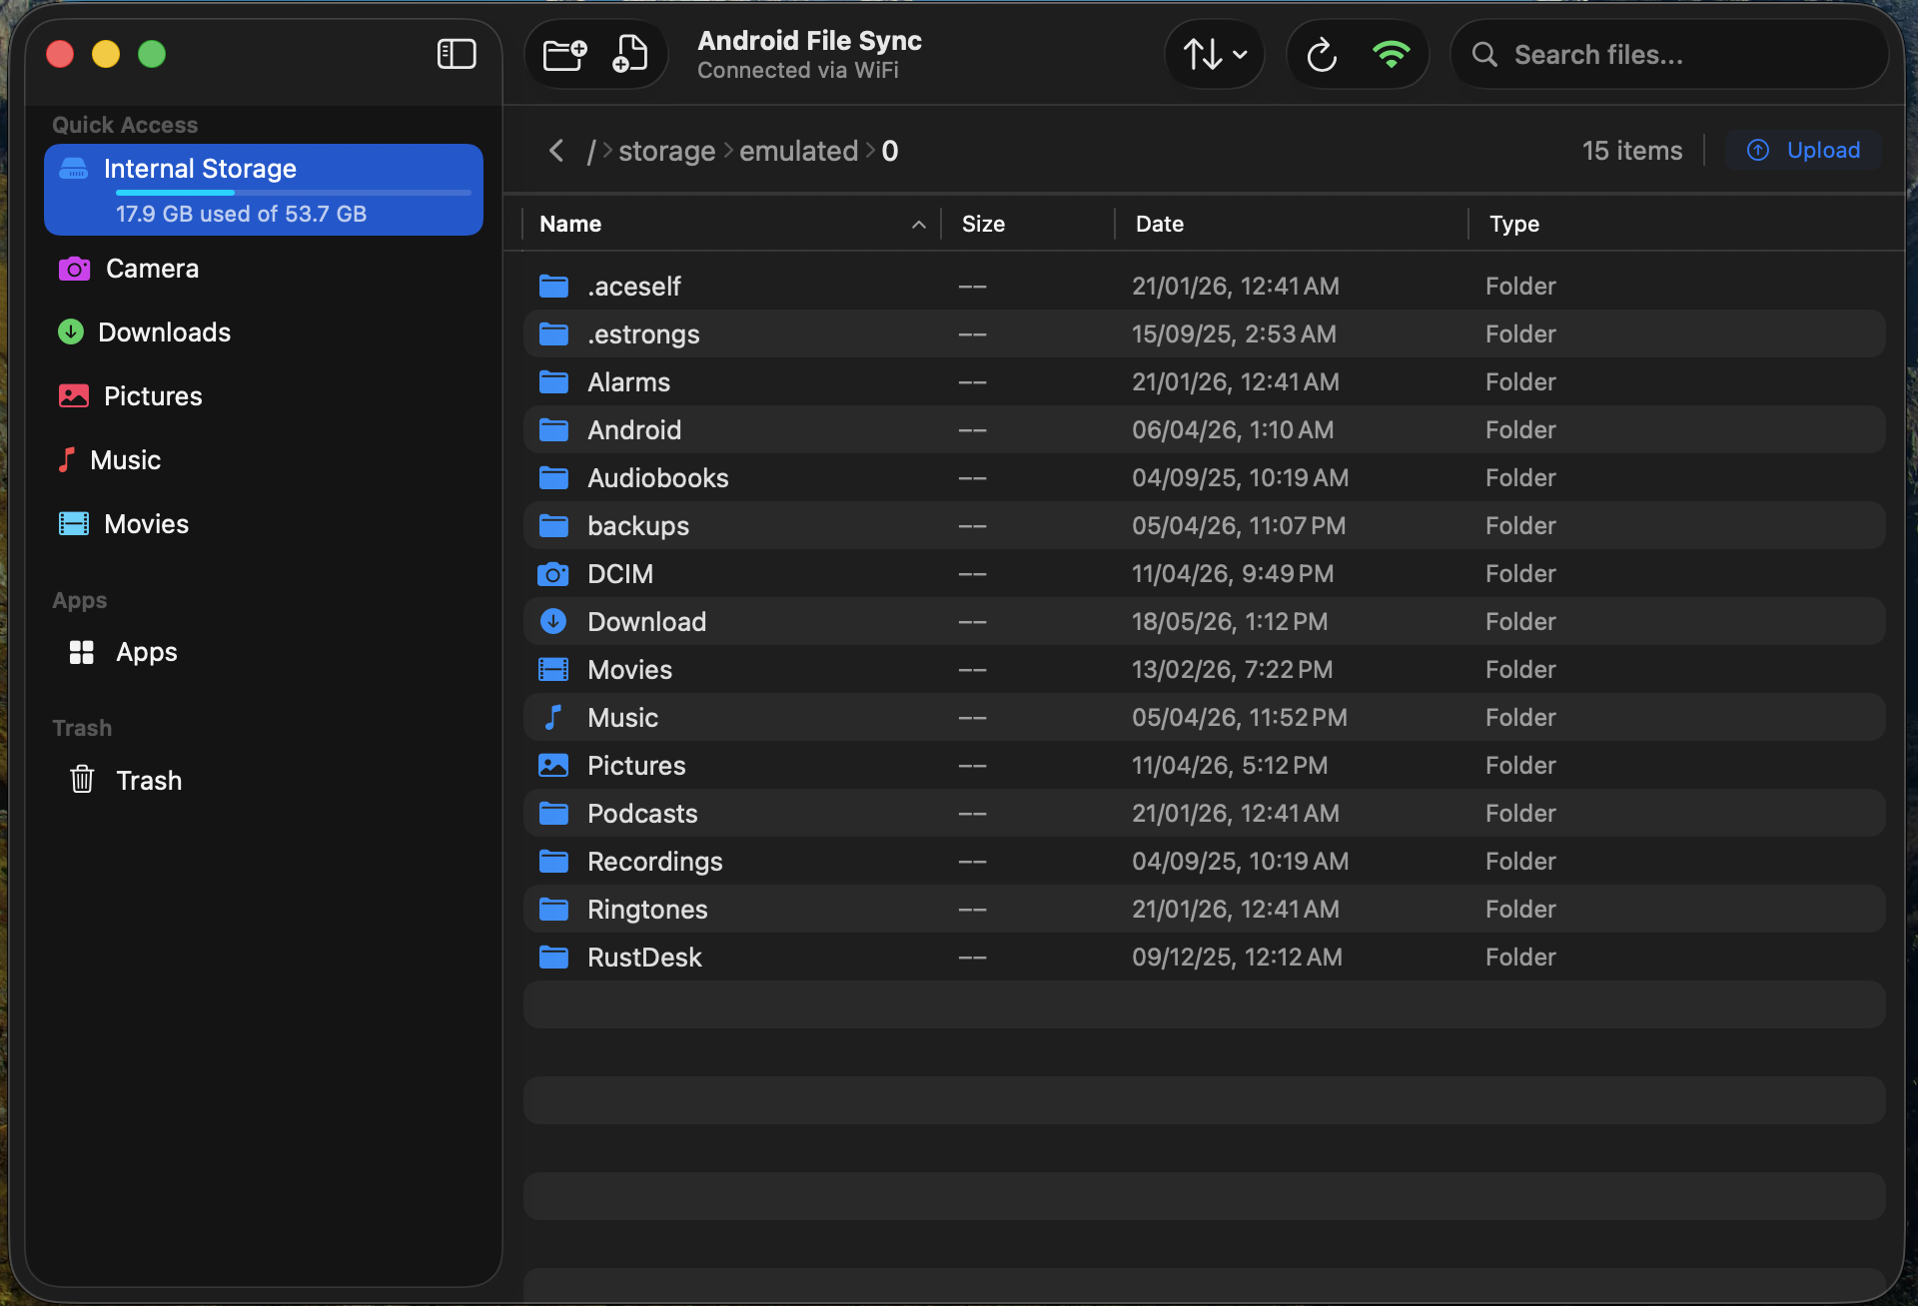Screen dimensions: 1918x1306
Task: Navigate to emulated in breadcrumb
Action: pyautogui.click(x=798, y=151)
